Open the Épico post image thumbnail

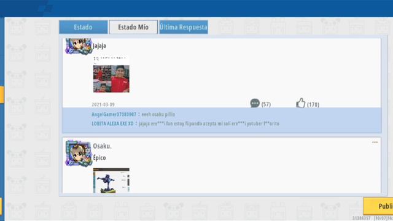pos(111,180)
